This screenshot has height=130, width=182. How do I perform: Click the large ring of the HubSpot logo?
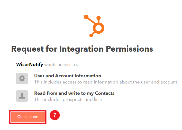(98, 28)
